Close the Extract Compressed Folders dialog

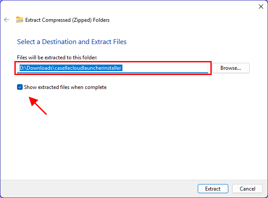[x=261, y=6]
